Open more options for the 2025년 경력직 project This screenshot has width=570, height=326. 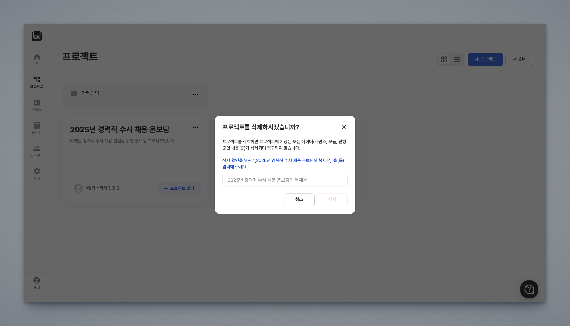[196, 127]
